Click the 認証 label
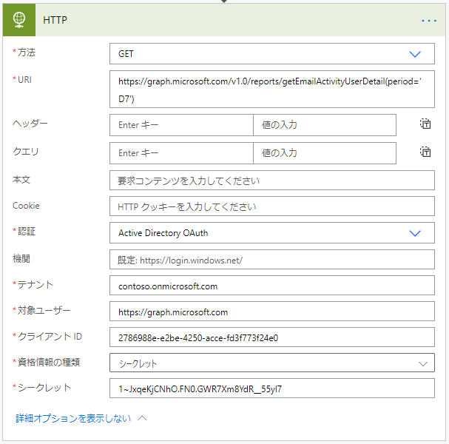 click(x=27, y=231)
